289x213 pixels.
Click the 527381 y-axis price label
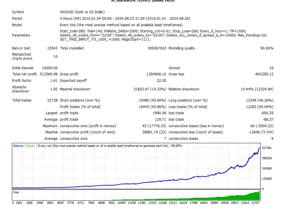[x=266, y=148]
